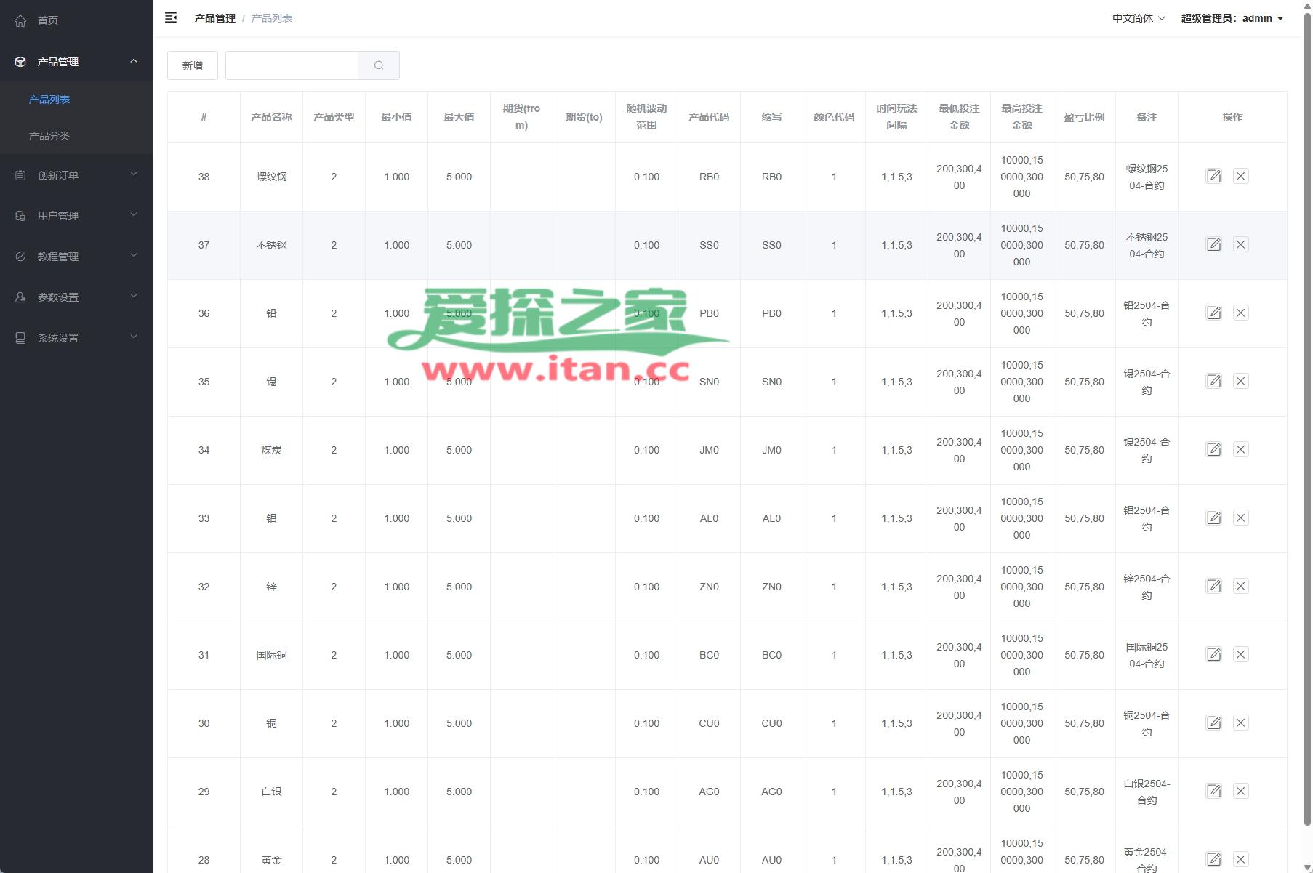Screen dimensions: 1313x873
Task: Open the admin account dropdown
Action: coord(1232,18)
